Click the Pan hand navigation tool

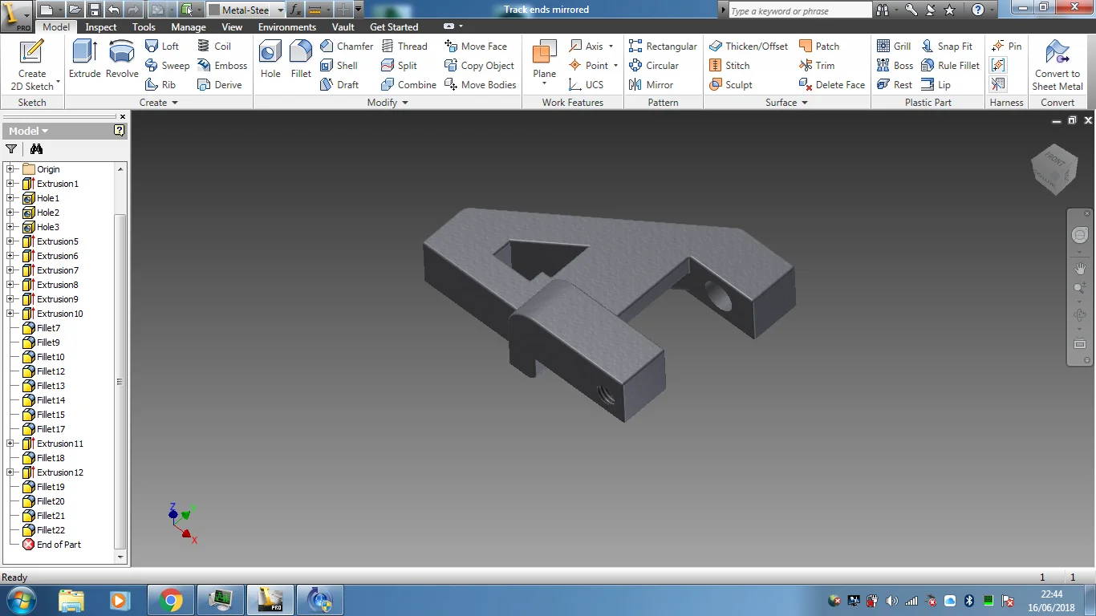pos(1080,269)
